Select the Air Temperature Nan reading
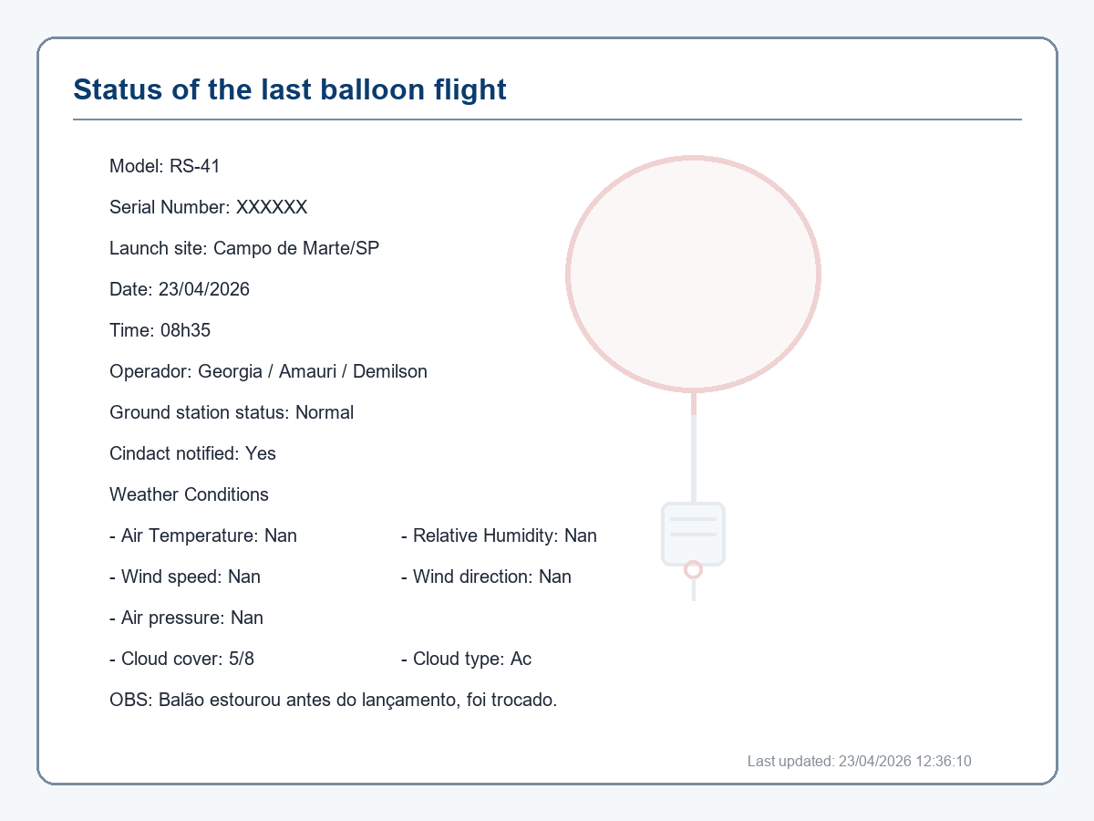 [203, 535]
